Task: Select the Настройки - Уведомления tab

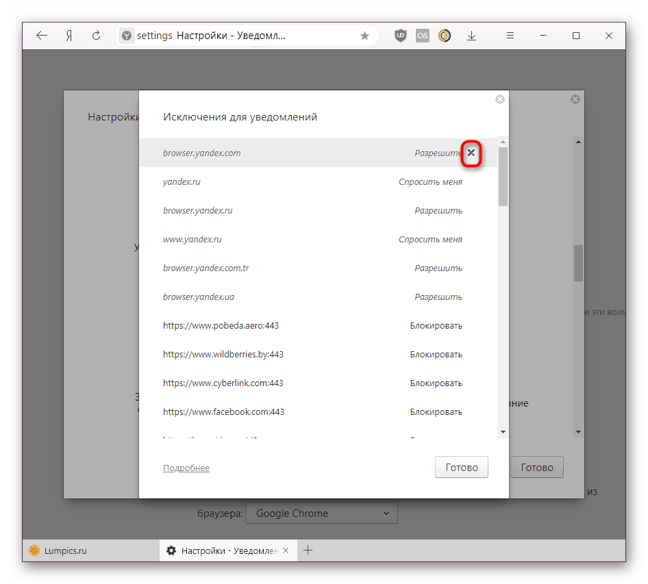Action: coord(228,550)
